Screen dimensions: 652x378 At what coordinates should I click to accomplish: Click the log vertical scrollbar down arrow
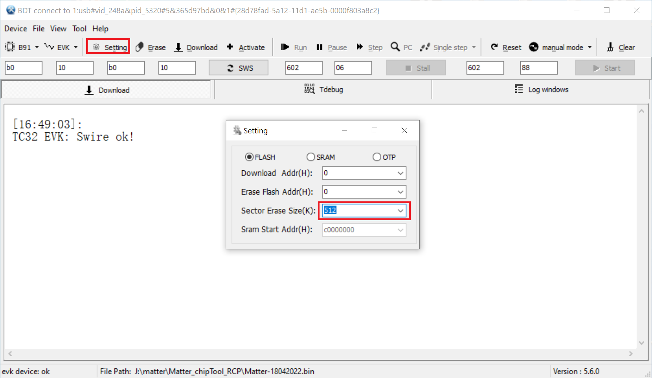pyautogui.click(x=642, y=343)
